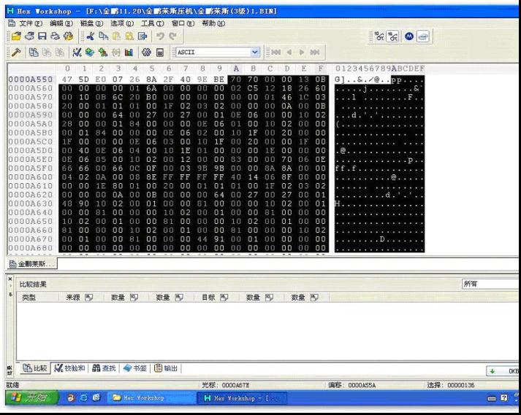Open the 工具(T) menu
Viewport: 521px width, 415px height.
[x=153, y=23]
